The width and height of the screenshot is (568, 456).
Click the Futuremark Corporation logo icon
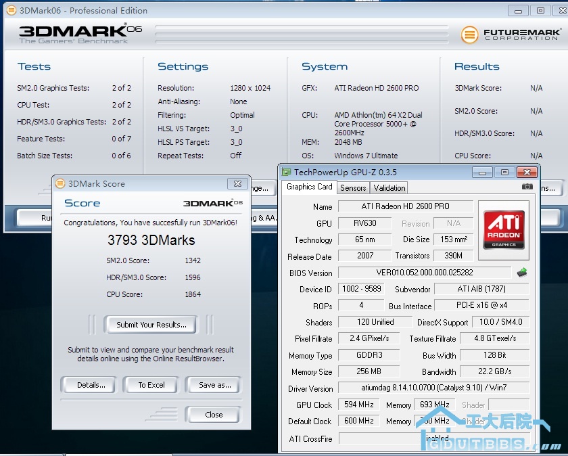pos(469,35)
